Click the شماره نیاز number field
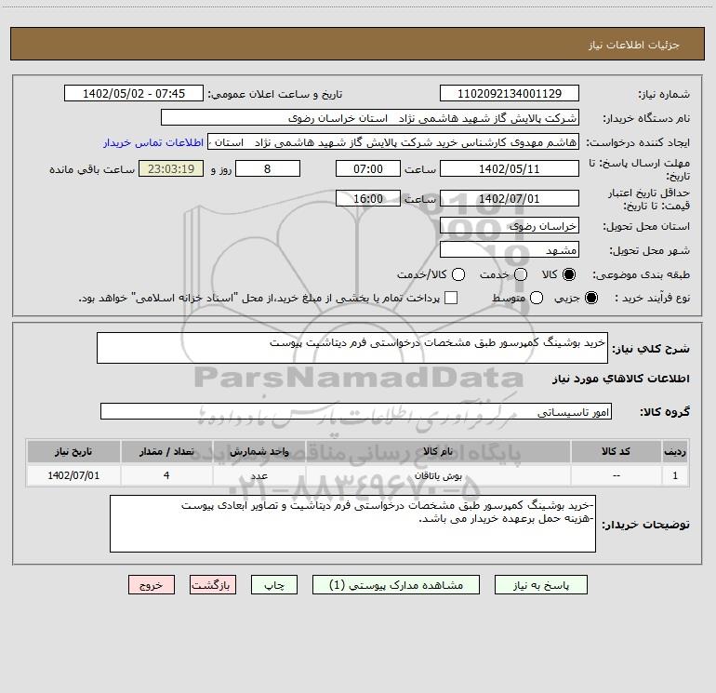The width and height of the screenshot is (716, 693). tap(509, 94)
